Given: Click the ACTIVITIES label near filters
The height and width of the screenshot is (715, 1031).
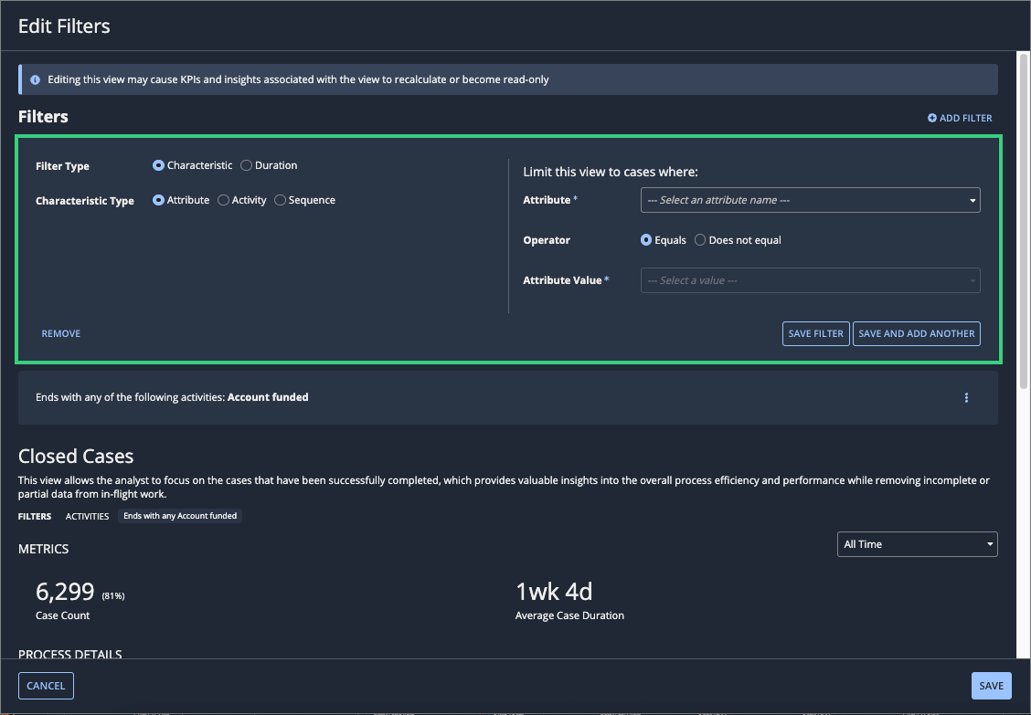Looking at the screenshot, I should (88, 517).
